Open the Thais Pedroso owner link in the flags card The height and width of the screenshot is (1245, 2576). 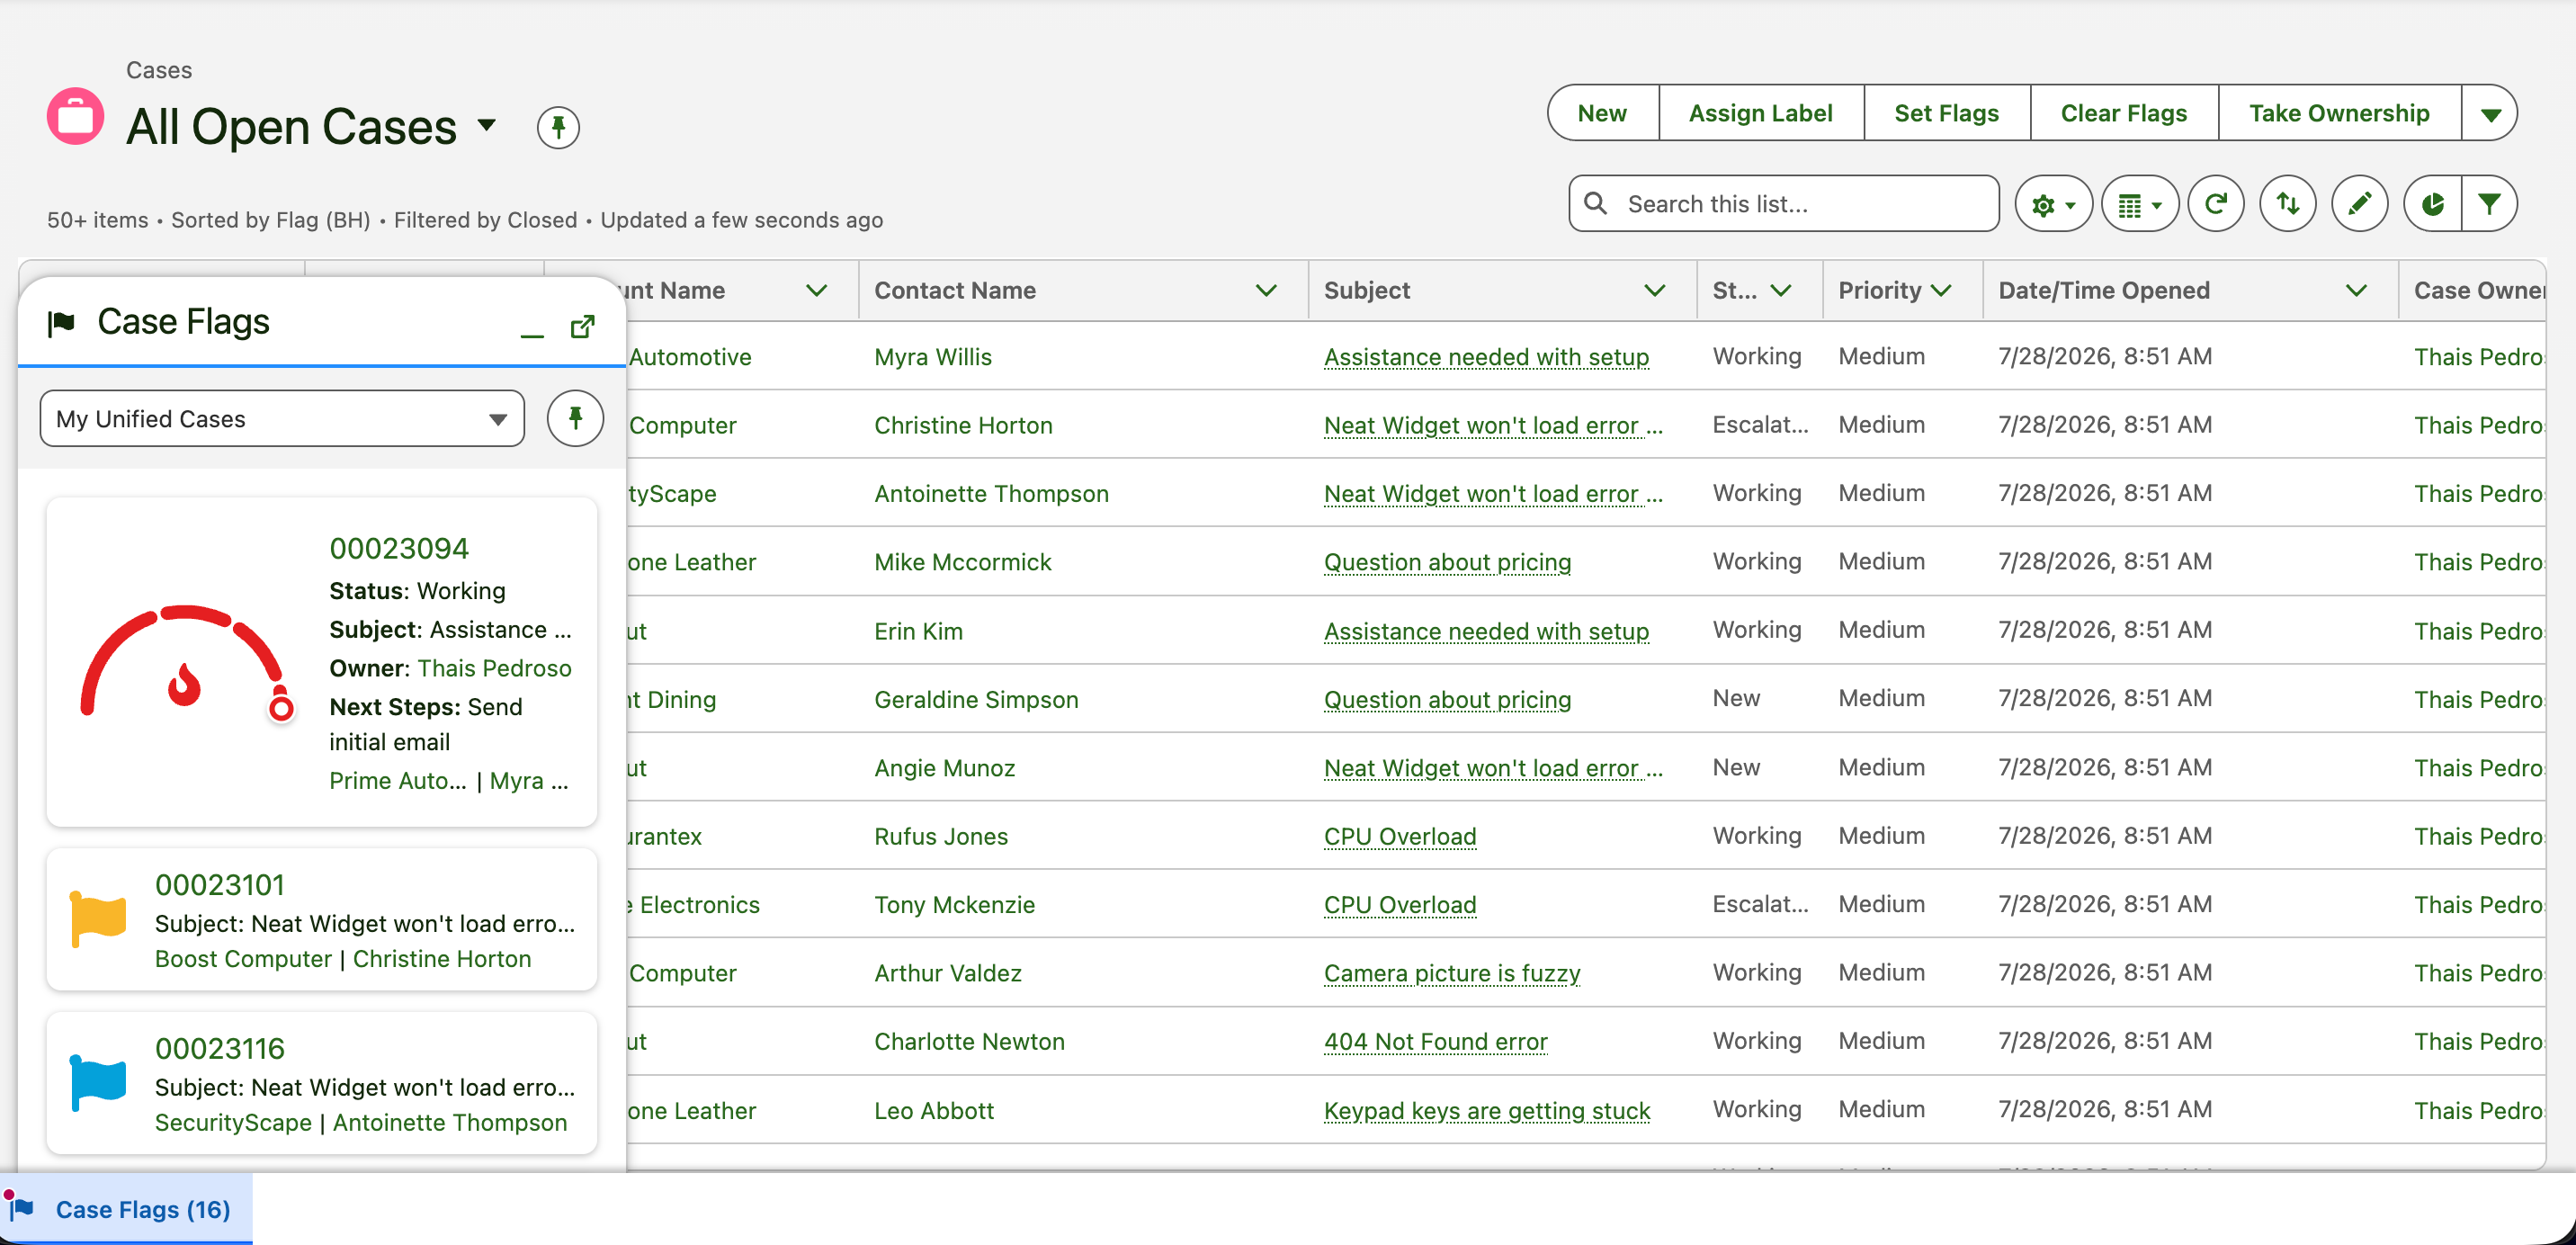click(495, 668)
